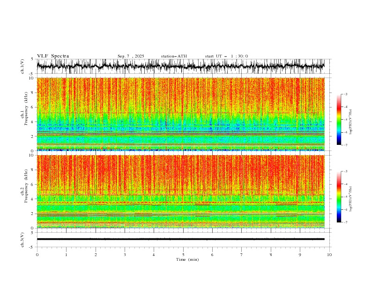Click time axis tick label '3'

tap(125, 255)
